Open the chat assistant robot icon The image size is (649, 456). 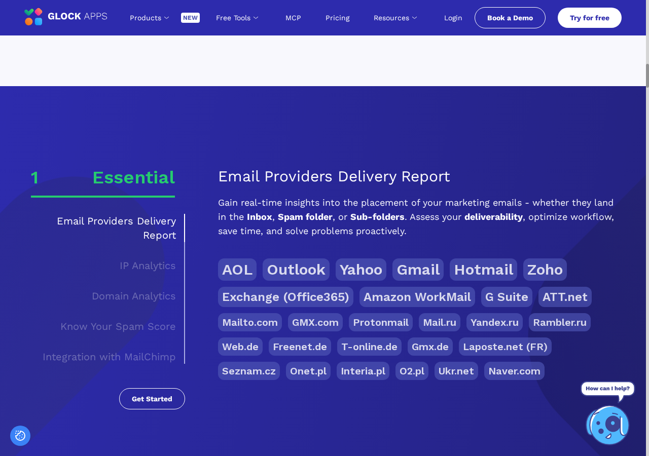pyautogui.click(x=607, y=425)
